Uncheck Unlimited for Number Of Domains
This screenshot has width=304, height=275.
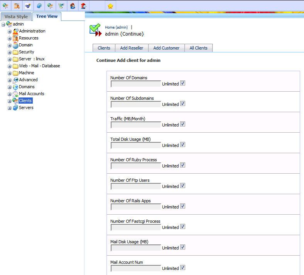[x=182, y=83]
